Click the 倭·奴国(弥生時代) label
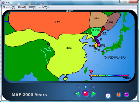139x102 pixels. point(115,57)
